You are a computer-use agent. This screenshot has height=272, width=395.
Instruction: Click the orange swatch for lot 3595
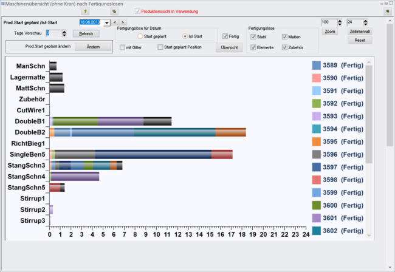316,141
